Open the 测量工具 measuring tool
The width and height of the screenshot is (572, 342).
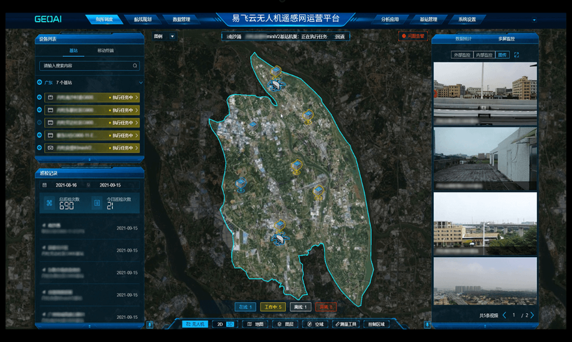pyautogui.click(x=346, y=325)
